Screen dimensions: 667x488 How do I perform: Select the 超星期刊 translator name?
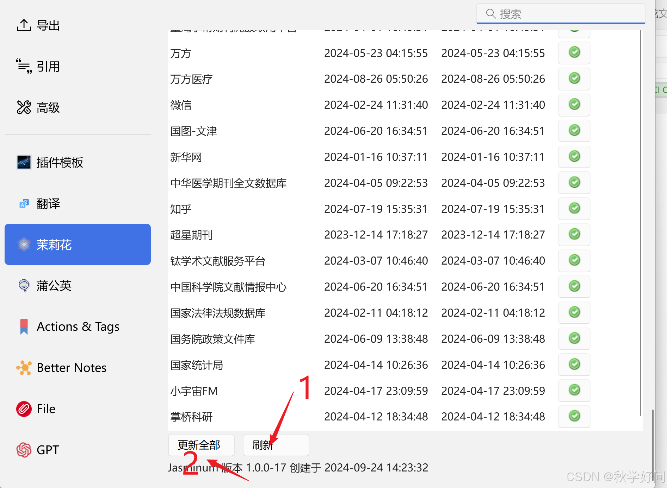click(x=191, y=235)
